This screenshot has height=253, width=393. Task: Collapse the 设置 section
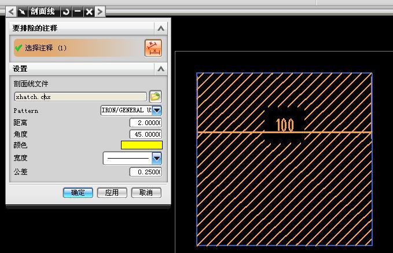(x=161, y=69)
